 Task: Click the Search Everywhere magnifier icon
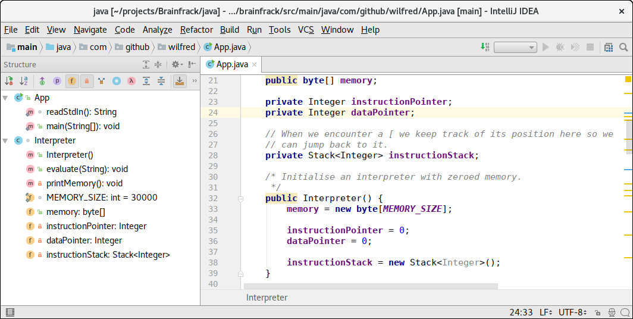(623, 47)
